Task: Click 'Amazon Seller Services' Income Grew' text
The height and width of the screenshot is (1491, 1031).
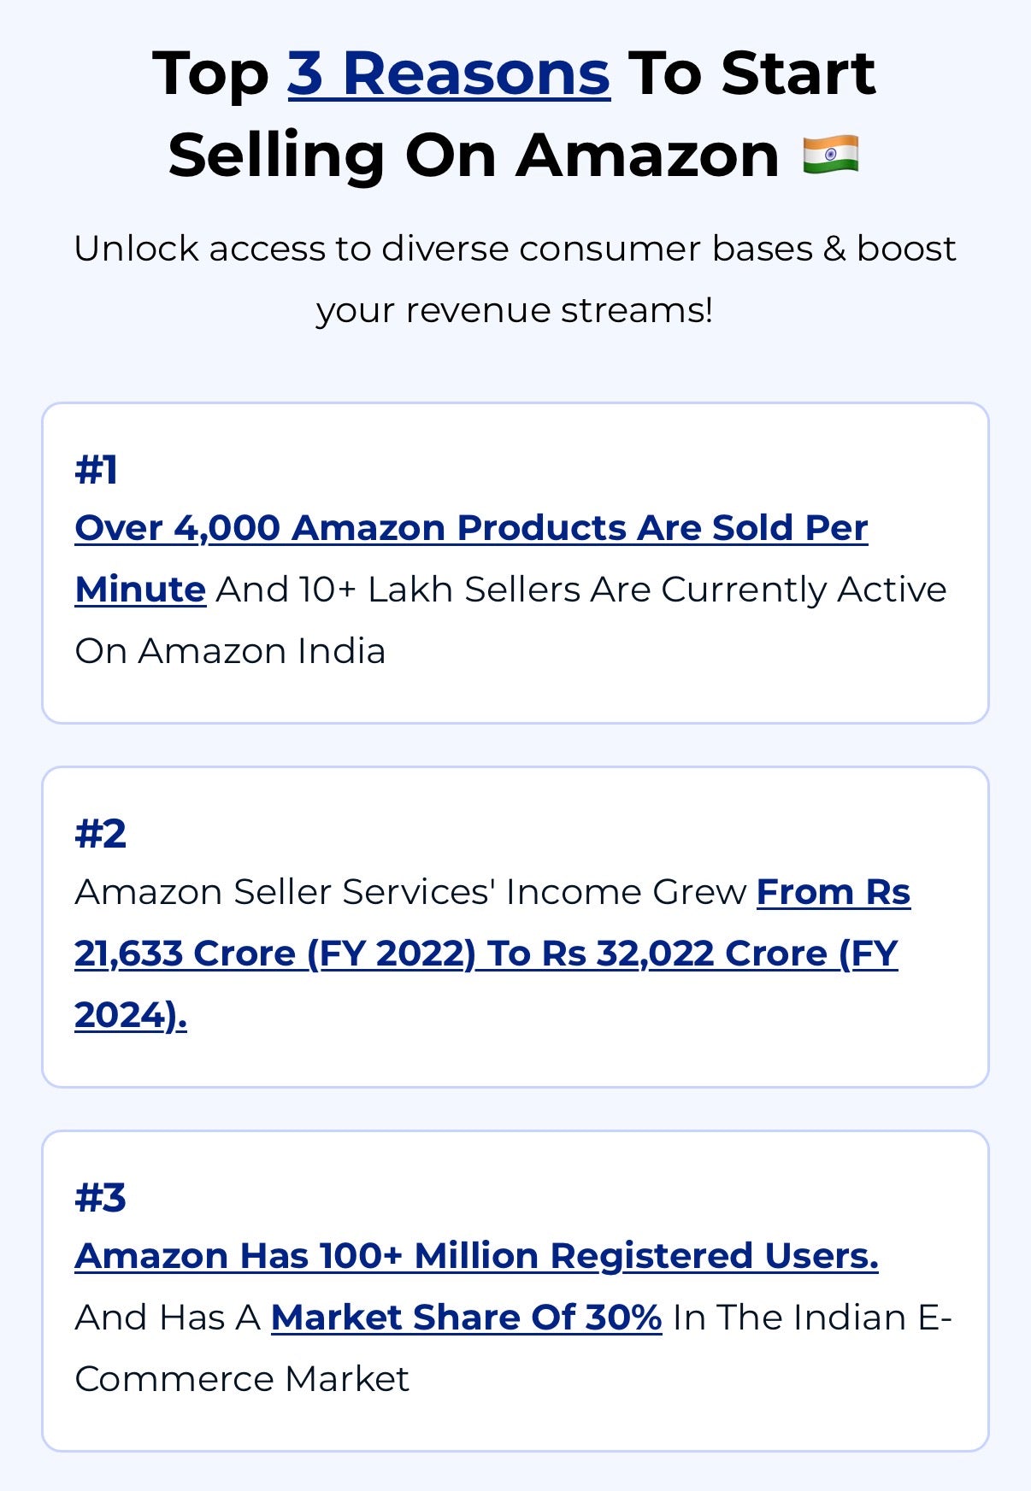Action: coord(411,892)
